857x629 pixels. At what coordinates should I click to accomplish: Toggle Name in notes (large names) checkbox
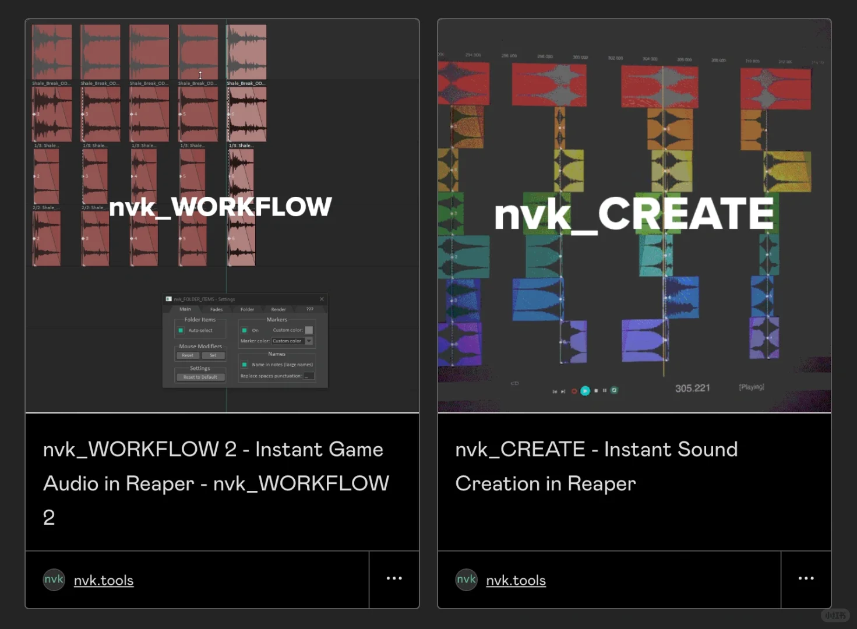[x=245, y=365]
